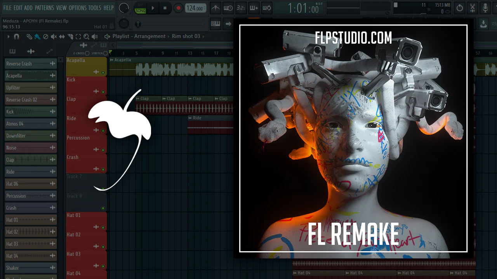Viewport: 497px width, 279px height.
Task: Select the Draw pencil tool in playlist
Action: (x=29, y=36)
